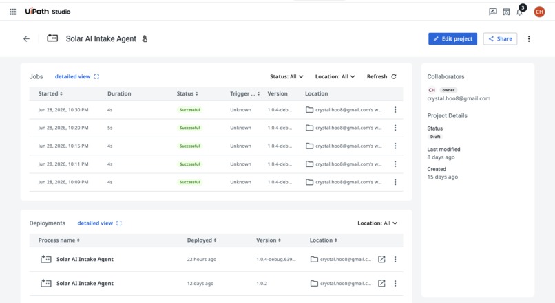Screen dimensions: 555x303
Task: Click the owner role badge
Action: (448, 90)
